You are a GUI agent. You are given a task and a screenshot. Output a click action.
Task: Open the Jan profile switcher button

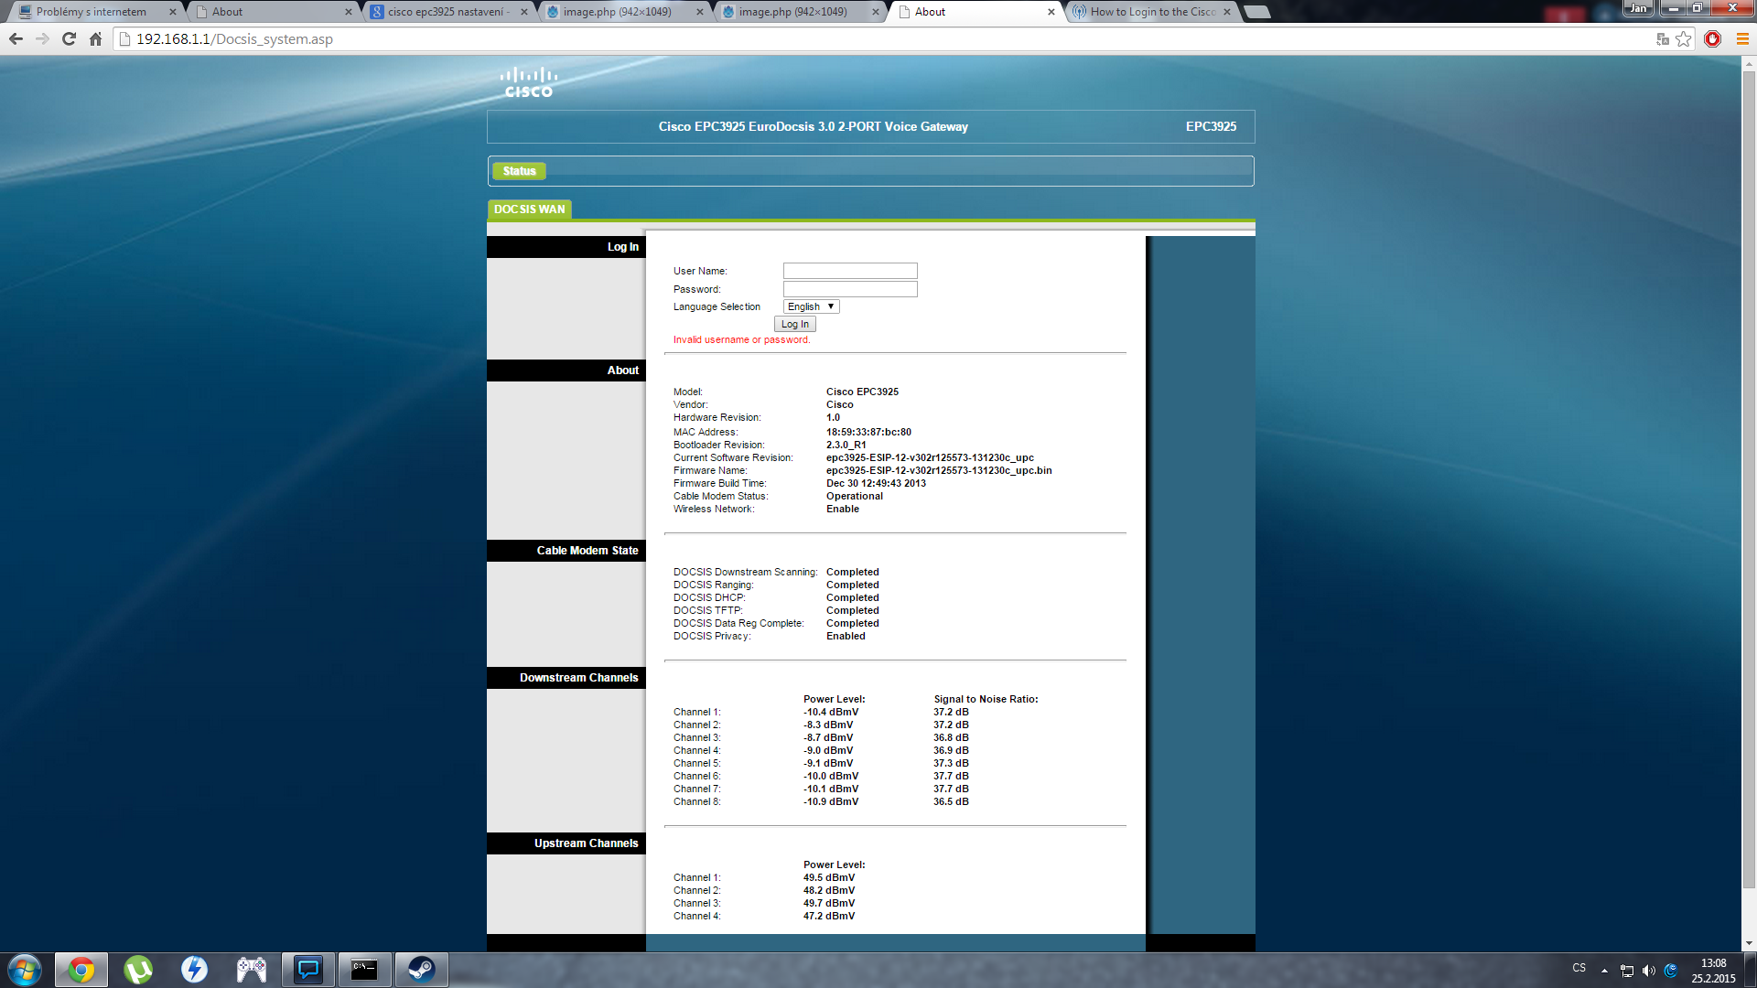click(x=1637, y=8)
